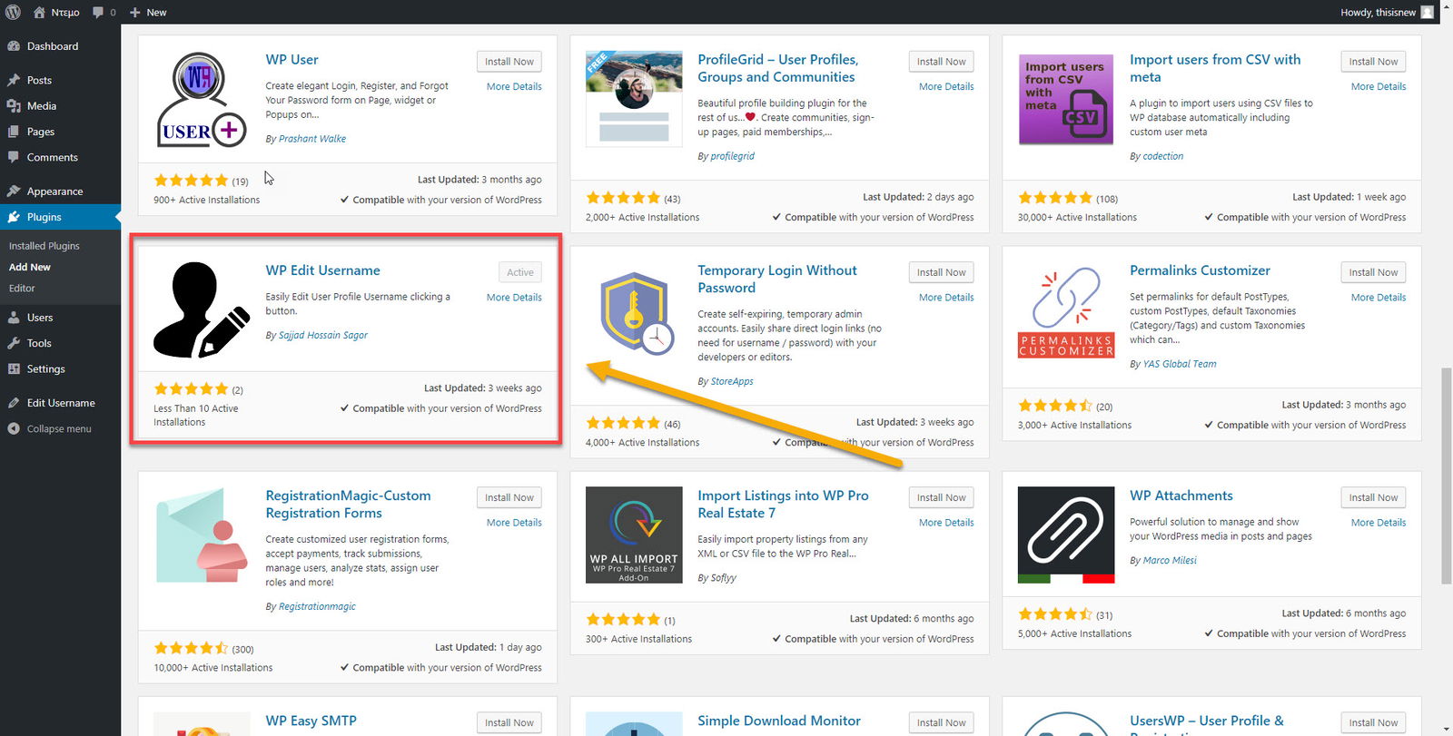
Task: Click the Plugins plug icon
Action: [14, 217]
